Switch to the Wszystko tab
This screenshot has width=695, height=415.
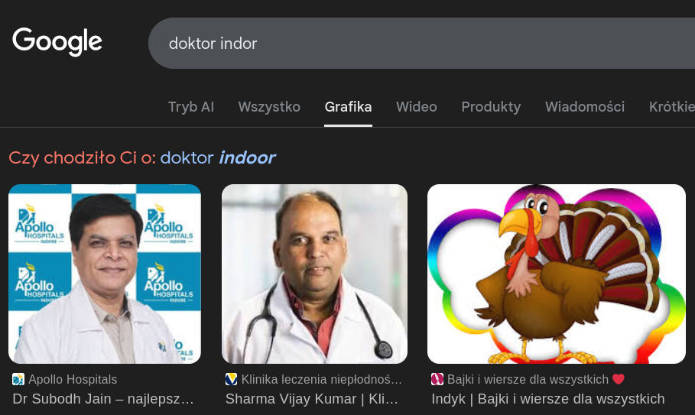tap(269, 107)
